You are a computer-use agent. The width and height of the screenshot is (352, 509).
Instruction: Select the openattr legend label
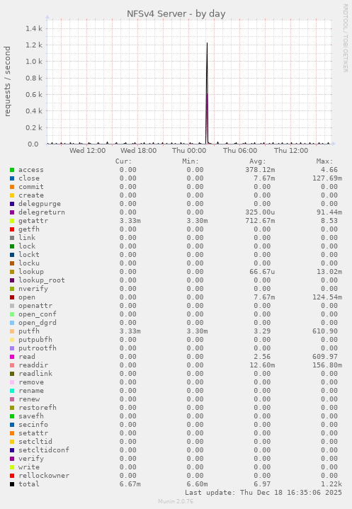pos(35,306)
